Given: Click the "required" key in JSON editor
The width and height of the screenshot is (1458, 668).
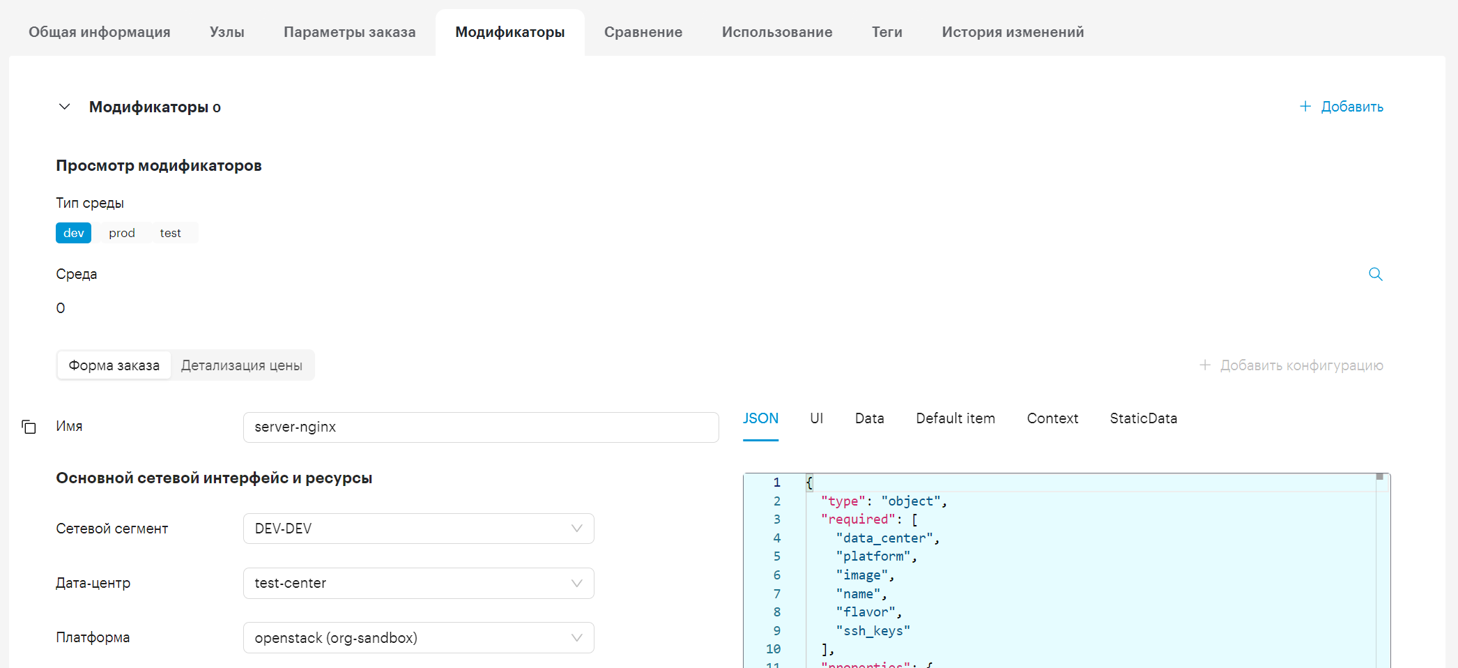Looking at the screenshot, I should pyautogui.click(x=858, y=519).
